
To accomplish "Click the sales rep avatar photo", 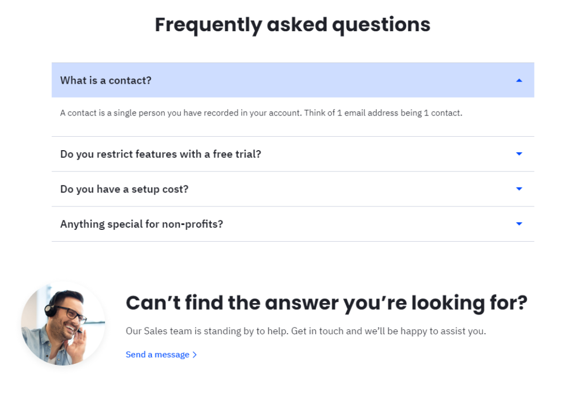I will (63, 324).
